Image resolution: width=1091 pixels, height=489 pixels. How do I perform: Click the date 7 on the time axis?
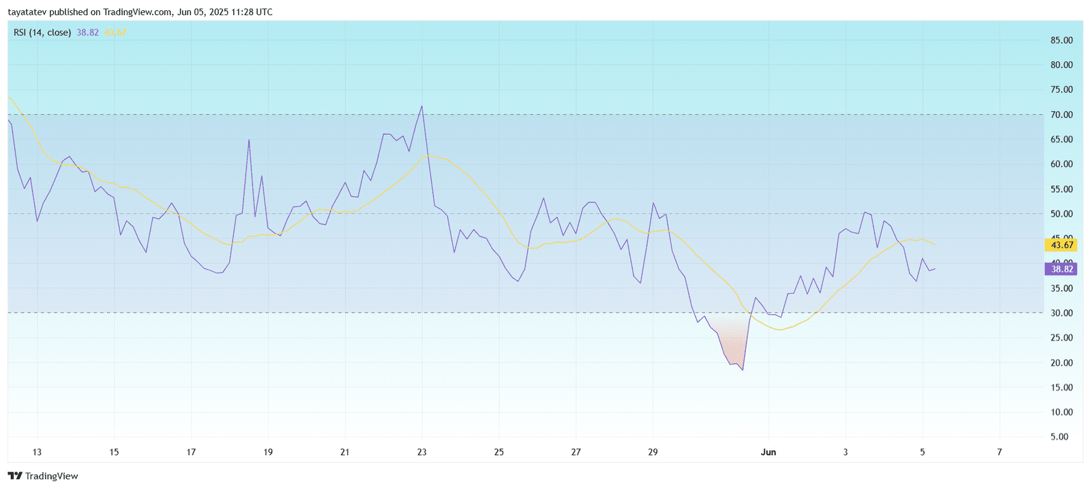[x=1000, y=452]
